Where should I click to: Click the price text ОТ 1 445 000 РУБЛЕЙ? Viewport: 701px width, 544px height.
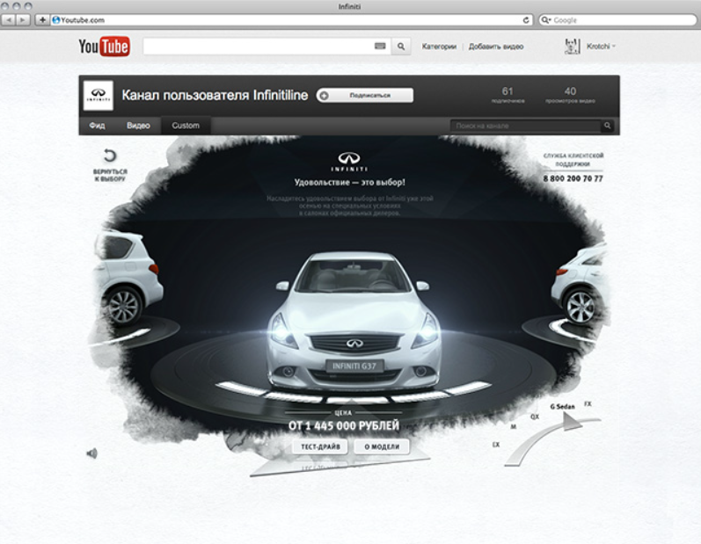[x=343, y=425]
